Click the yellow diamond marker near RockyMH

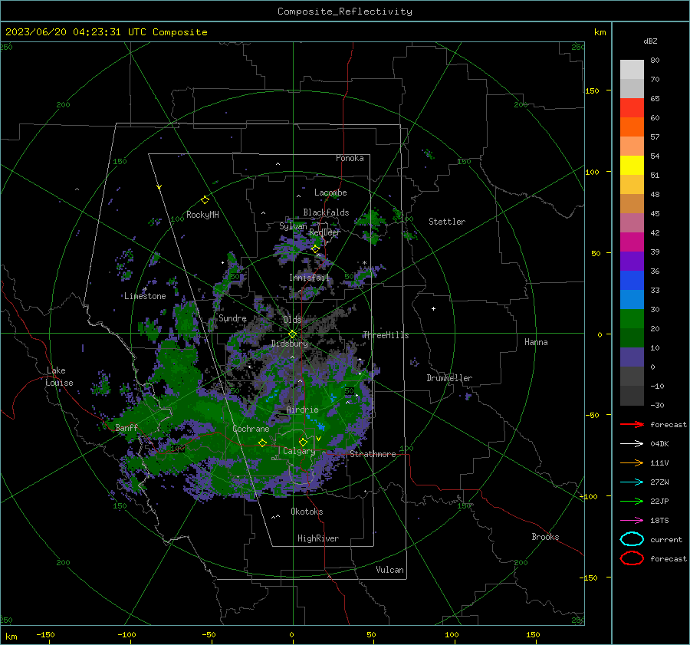(205, 200)
